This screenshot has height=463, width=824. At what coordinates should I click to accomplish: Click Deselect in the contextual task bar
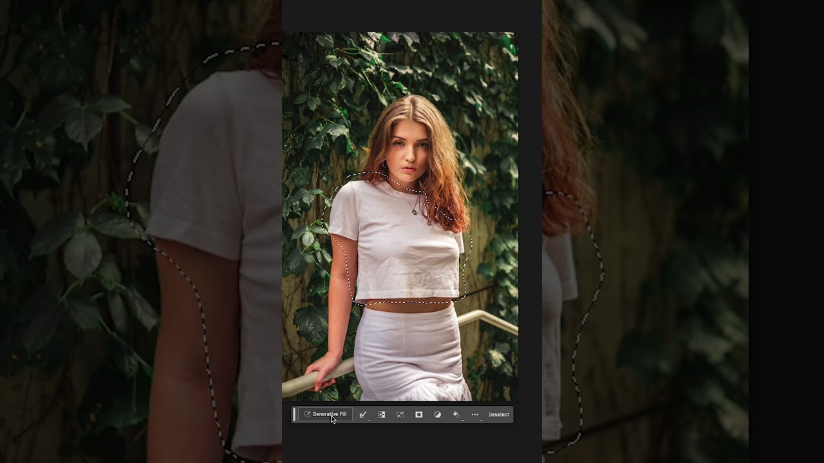(x=498, y=415)
